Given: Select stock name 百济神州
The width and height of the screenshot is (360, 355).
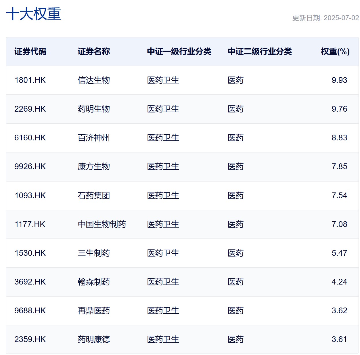Looking at the screenshot, I should pos(94,138).
